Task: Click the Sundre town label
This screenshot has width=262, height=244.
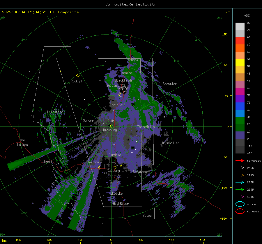Action: coord(88,120)
